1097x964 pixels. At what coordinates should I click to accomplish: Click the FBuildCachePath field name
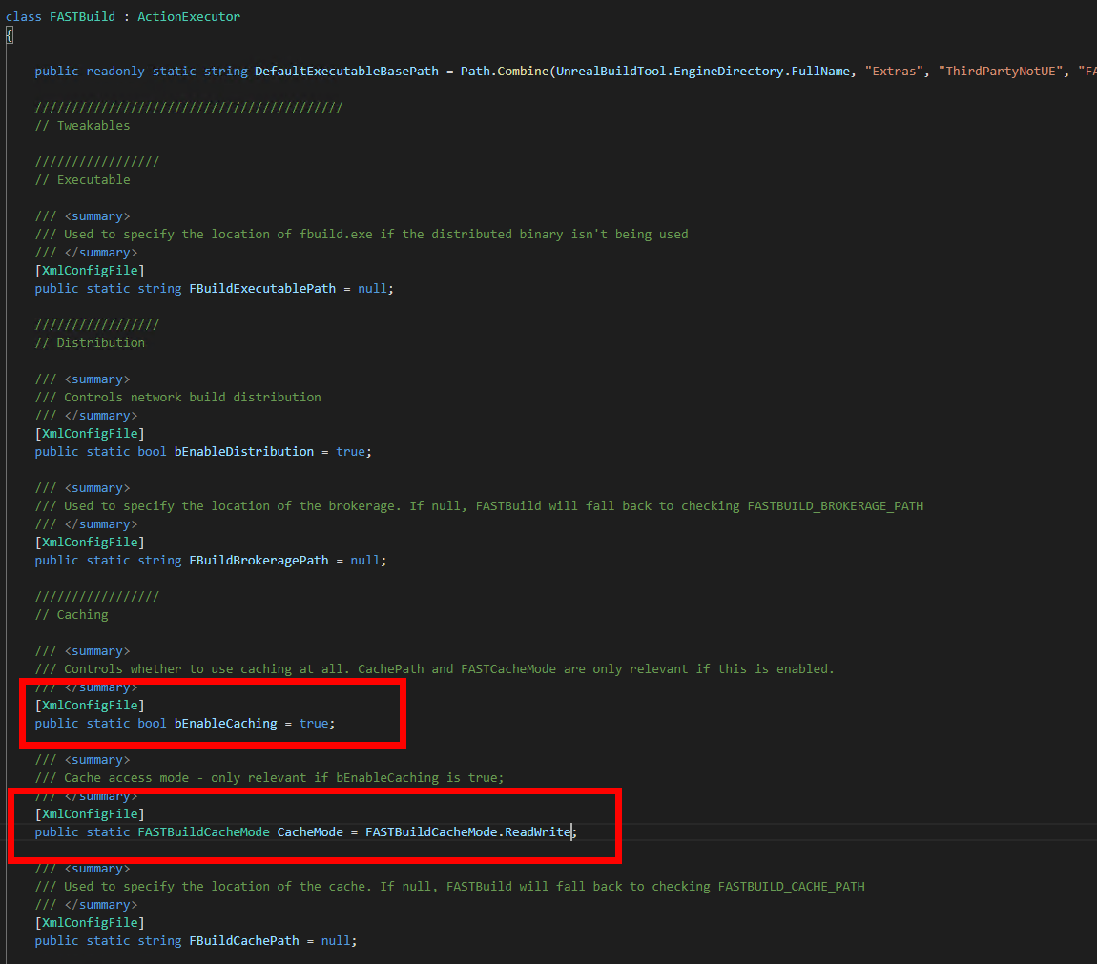(244, 940)
